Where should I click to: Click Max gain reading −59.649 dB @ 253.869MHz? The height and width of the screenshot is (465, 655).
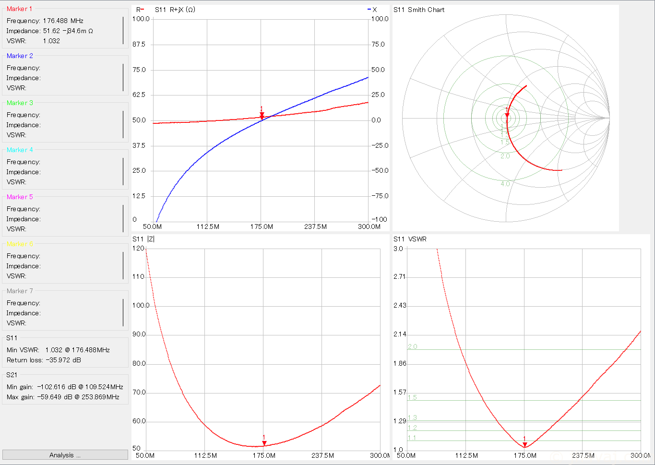[x=78, y=397]
